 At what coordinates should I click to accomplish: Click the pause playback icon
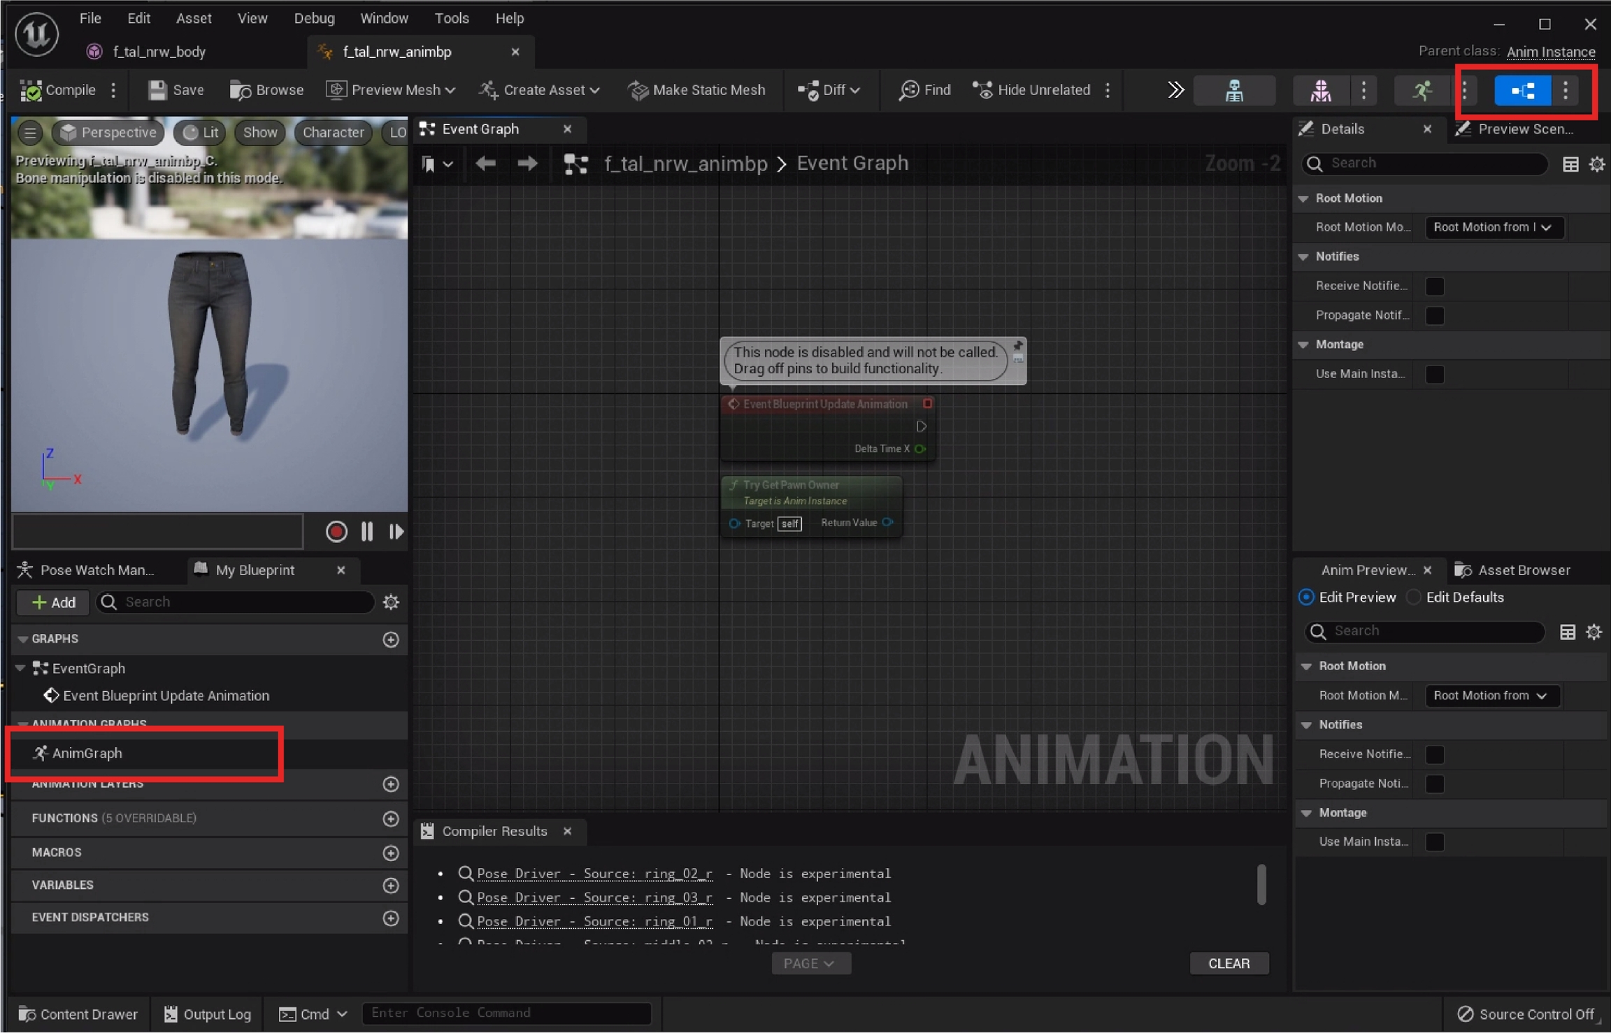click(367, 532)
